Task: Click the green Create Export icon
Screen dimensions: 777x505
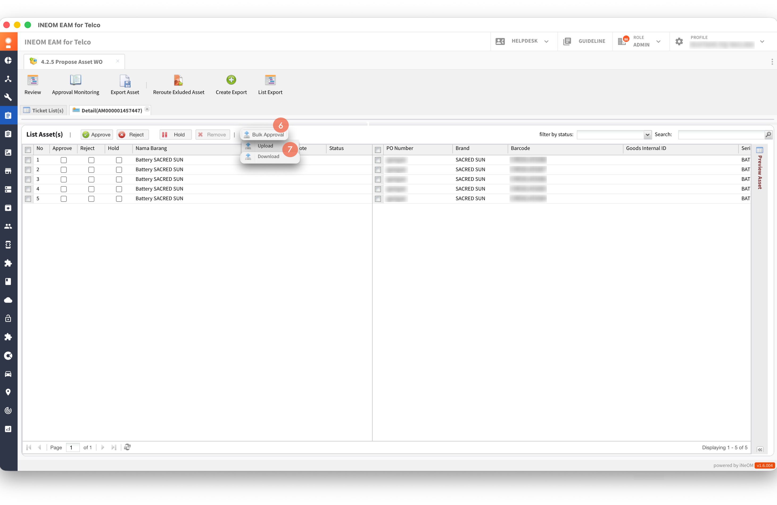Action: tap(231, 80)
